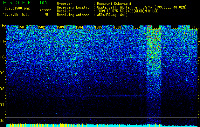Click the 0.7 frequency axis label
The width and height of the screenshot is (200, 127).
(3, 105)
